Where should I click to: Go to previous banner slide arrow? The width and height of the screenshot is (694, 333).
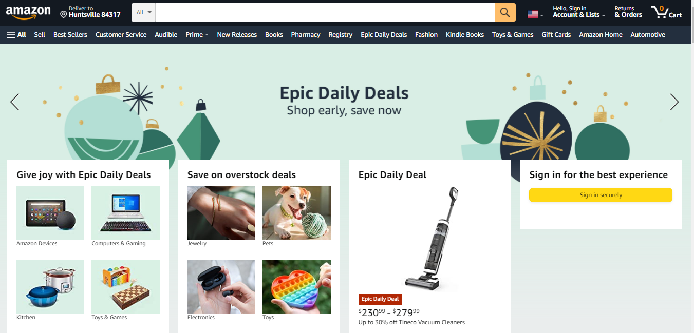[14, 102]
